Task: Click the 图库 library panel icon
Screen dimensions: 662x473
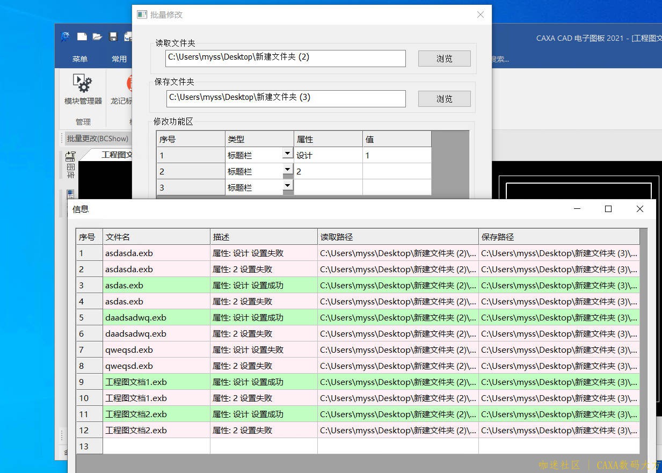Action: [x=70, y=164]
